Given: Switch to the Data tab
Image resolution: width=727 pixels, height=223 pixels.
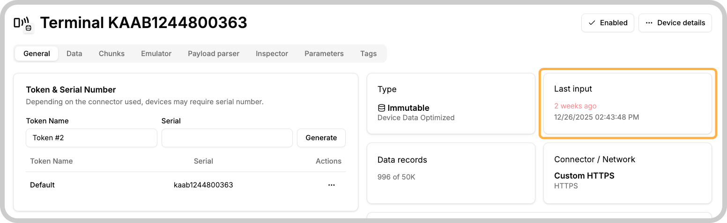Looking at the screenshot, I should [74, 54].
